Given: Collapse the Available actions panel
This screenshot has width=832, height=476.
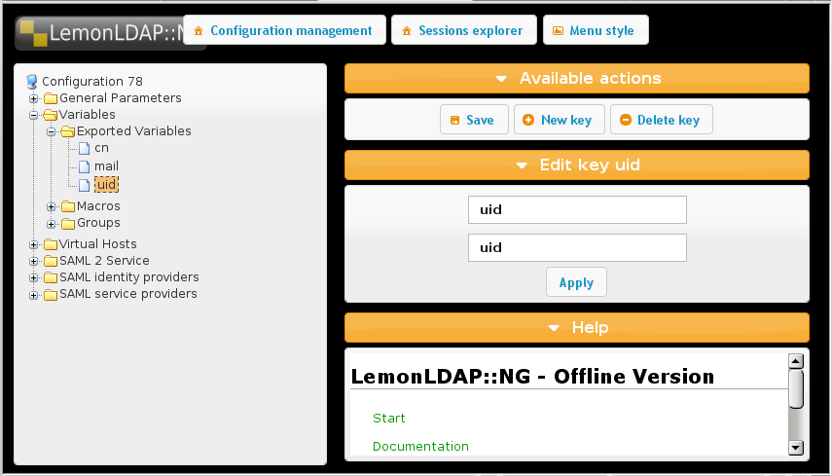Looking at the screenshot, I should [x=577, y=79].
